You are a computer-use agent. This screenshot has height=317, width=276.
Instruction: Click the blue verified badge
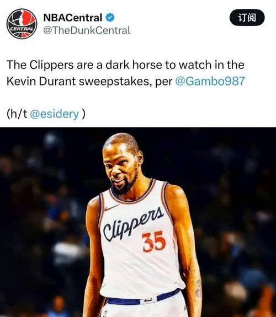click(110, 18)
